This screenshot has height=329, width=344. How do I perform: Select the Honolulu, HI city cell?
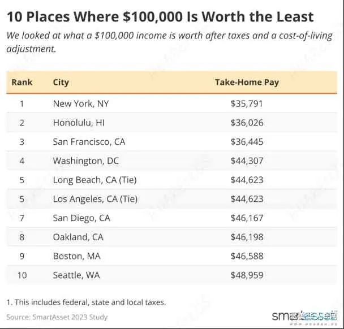point(79,123)
